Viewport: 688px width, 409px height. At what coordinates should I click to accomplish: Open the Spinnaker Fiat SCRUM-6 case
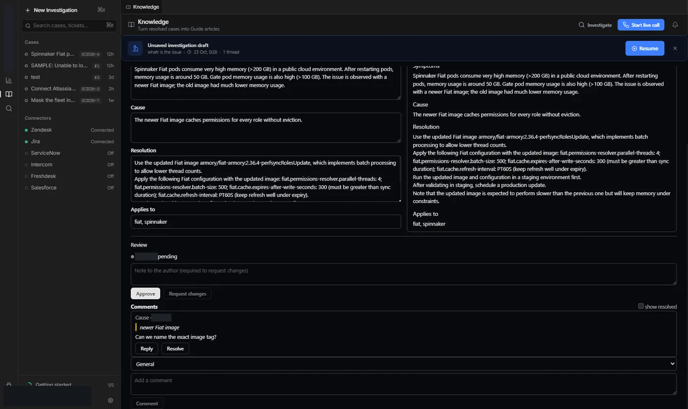pos(69,54)
